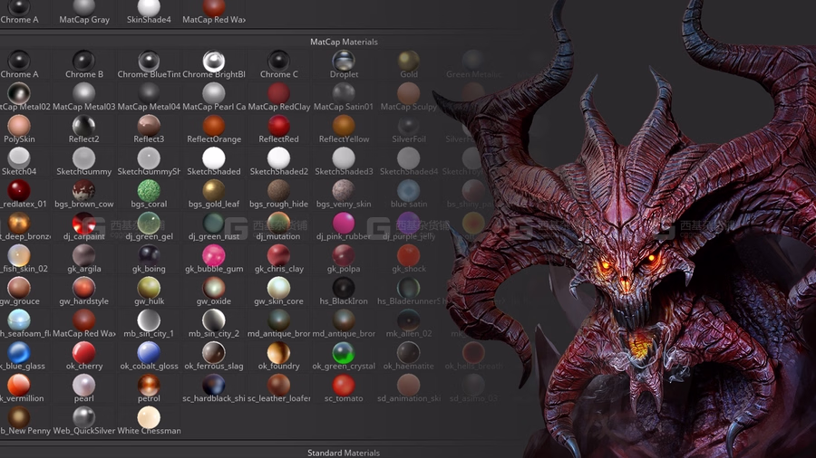The image size is (816, 458).
Task: Apply the ok_cobalt_gloss material
Action: 149,357
